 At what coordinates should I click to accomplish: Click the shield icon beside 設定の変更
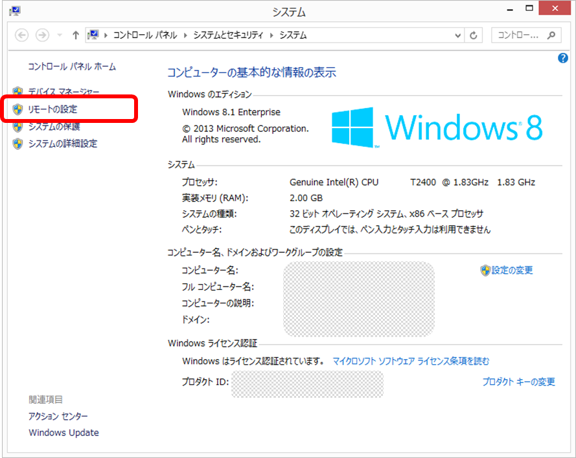[x=485, y=270]
